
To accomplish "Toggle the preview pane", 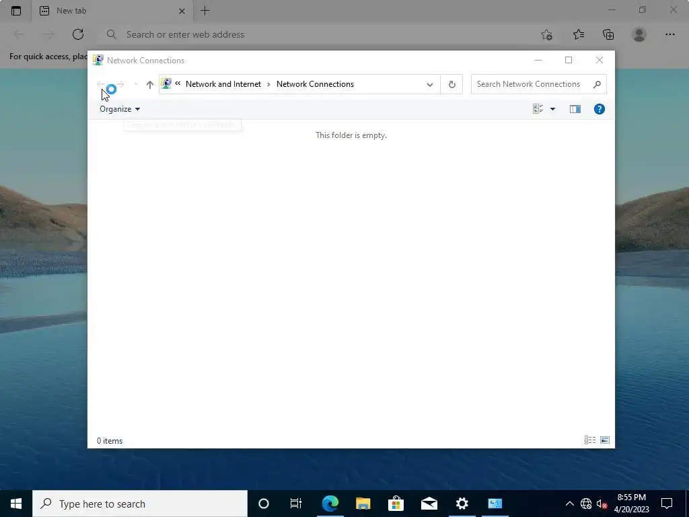I will pyautogui.click(x=575, y=109).
